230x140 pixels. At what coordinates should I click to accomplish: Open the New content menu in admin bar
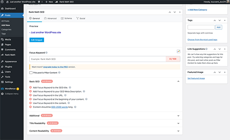coord(49,2)
